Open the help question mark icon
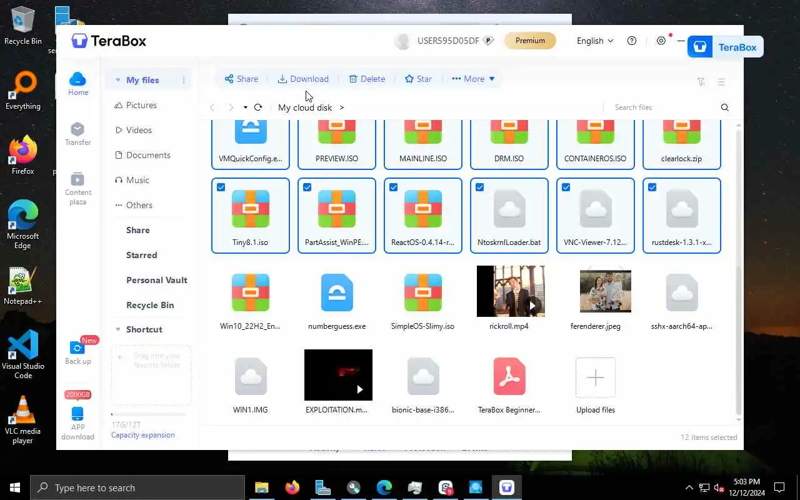The image size is (800, 500). click(632, 41)
